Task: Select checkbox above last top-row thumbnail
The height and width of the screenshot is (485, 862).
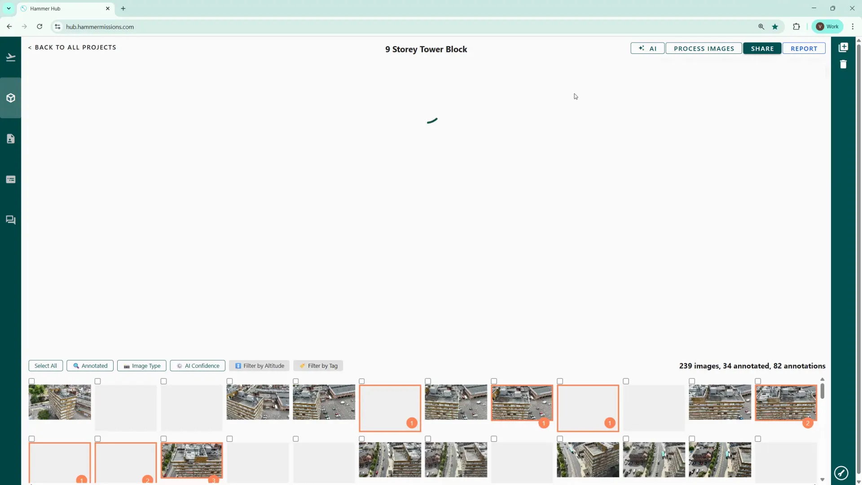Action: pos(758,381)
